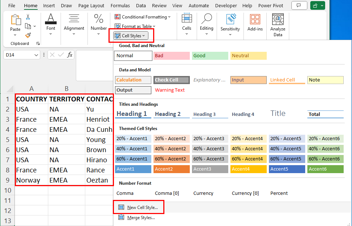Open the Automate tab
Viewport: 352px width, 226px height.
click(x=198, y=5)
